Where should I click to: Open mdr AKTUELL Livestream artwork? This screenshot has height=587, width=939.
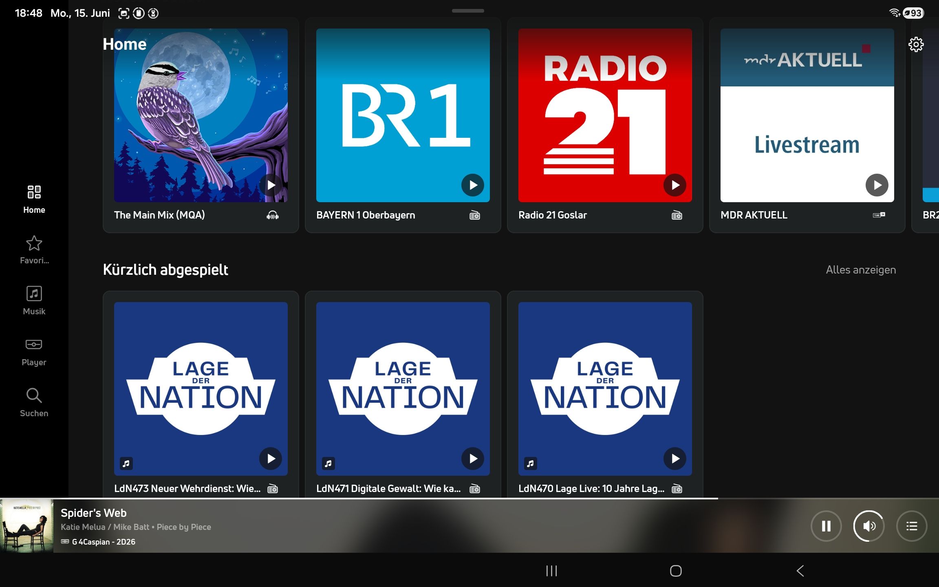click(807, 115)
